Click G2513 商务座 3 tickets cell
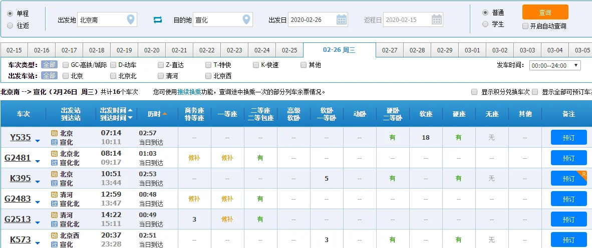Viewport: 592px width, 248px height. [x=194, y=220]
